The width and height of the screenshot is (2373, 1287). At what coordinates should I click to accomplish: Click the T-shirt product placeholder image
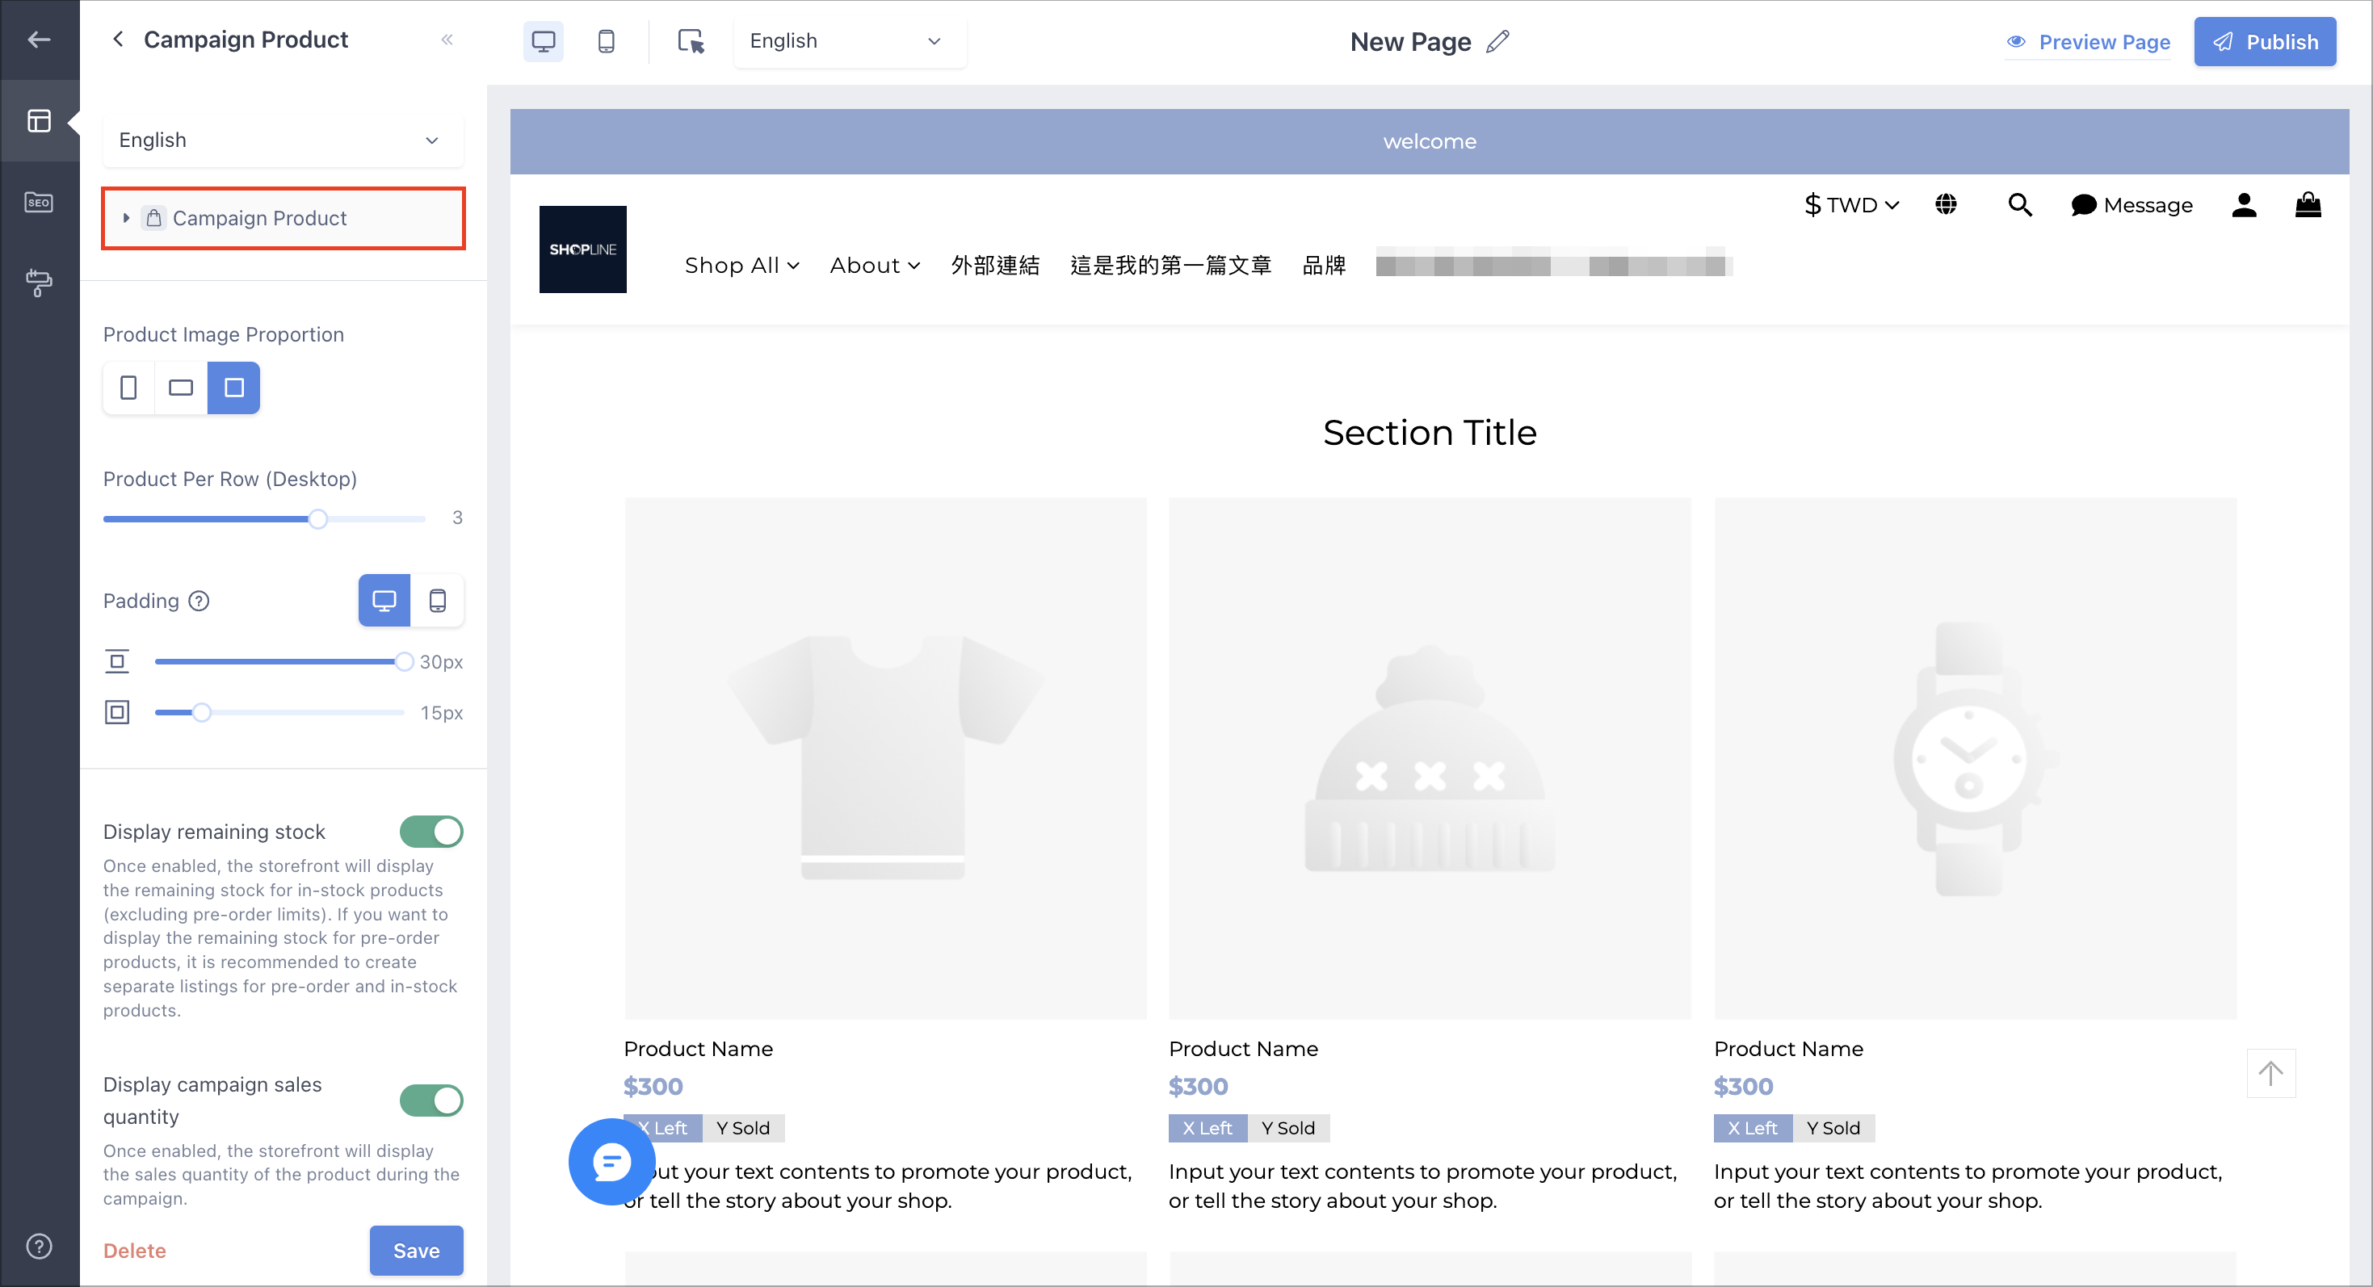pyautogui.click(x=884, y=757)
